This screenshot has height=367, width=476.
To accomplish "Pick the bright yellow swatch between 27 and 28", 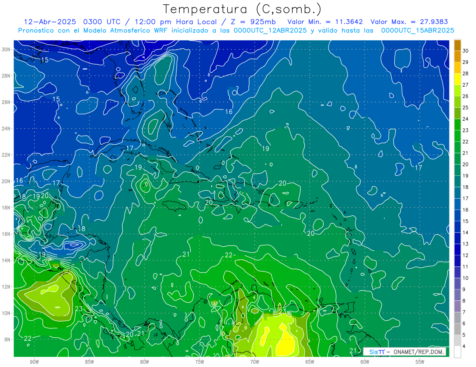I will point(458,79).
